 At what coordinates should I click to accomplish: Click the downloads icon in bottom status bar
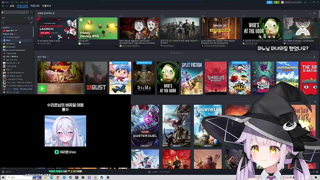(x=149, y=172)
